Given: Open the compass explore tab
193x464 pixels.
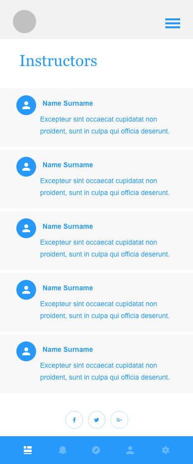Looking at the screenshot, I should click(x=96, y=451).
